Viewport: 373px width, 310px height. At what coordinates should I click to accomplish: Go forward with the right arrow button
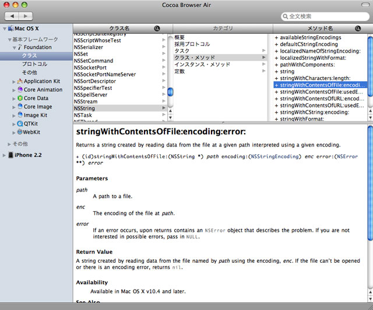[x=26, y=16]
